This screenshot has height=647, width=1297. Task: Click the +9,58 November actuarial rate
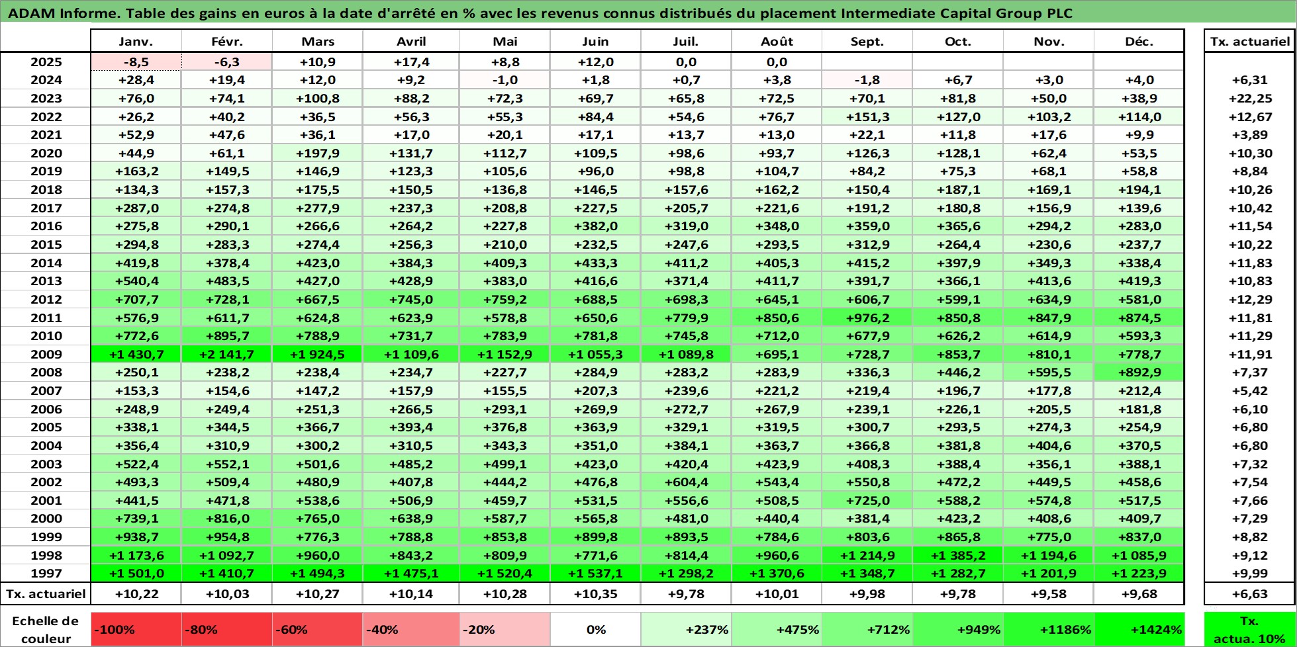tap(1049, 593)
